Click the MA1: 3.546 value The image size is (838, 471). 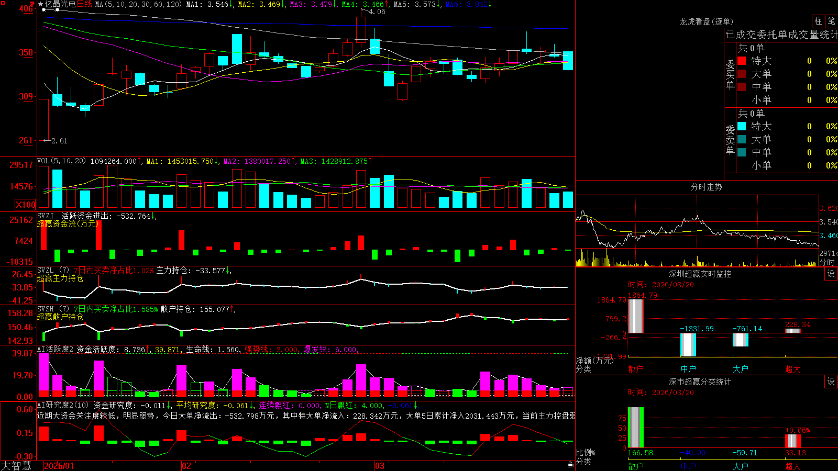(x=210, y=4)
